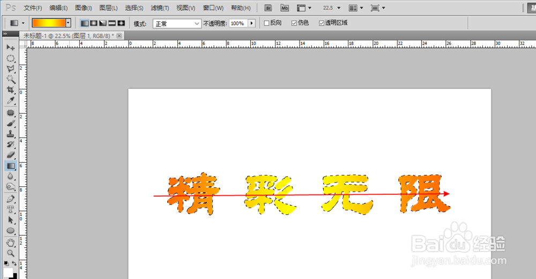Close the 未标题-1 document tab
The height and width of the screenshot is (279, 536).
pos(120,35)
